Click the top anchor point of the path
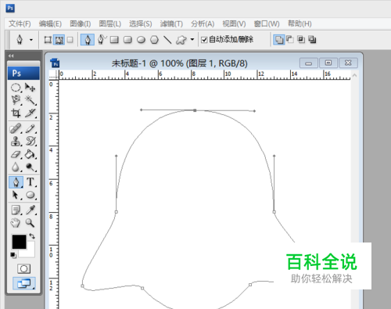The image size is (391, 309). [x=195, y=110]
